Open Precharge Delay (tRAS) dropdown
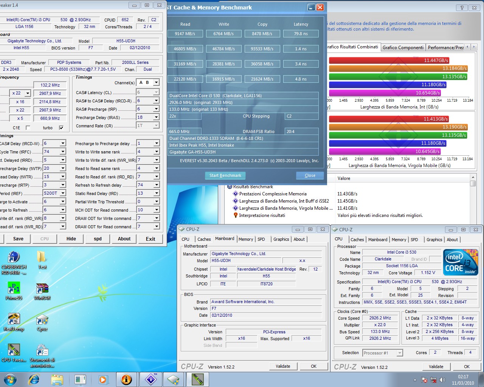This screenshot has height=387, width=484. (x=156, y=117)
